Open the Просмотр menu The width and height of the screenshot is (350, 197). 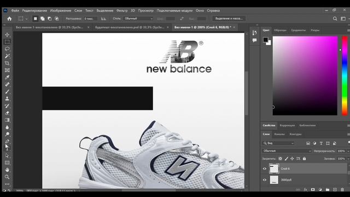click(x=146, y=10)
